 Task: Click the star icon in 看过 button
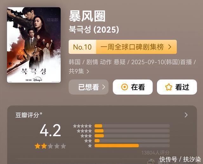(x=169, y=87)
